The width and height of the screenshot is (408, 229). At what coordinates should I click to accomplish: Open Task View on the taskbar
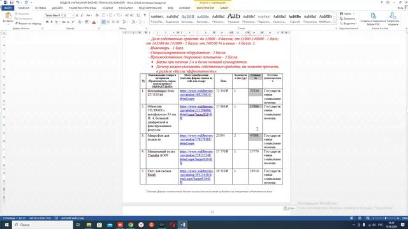tap(78, 225)
